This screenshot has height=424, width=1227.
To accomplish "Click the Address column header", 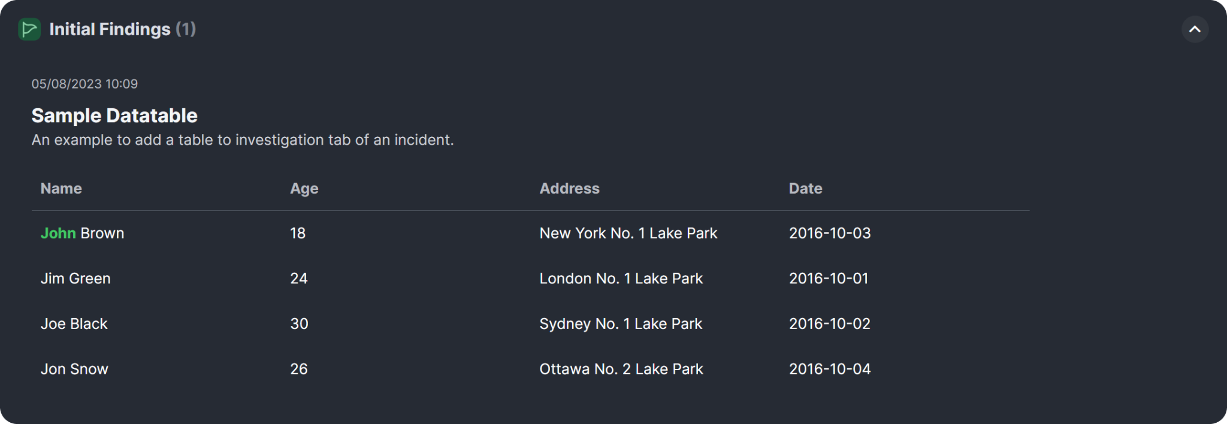I will (569, 188).
